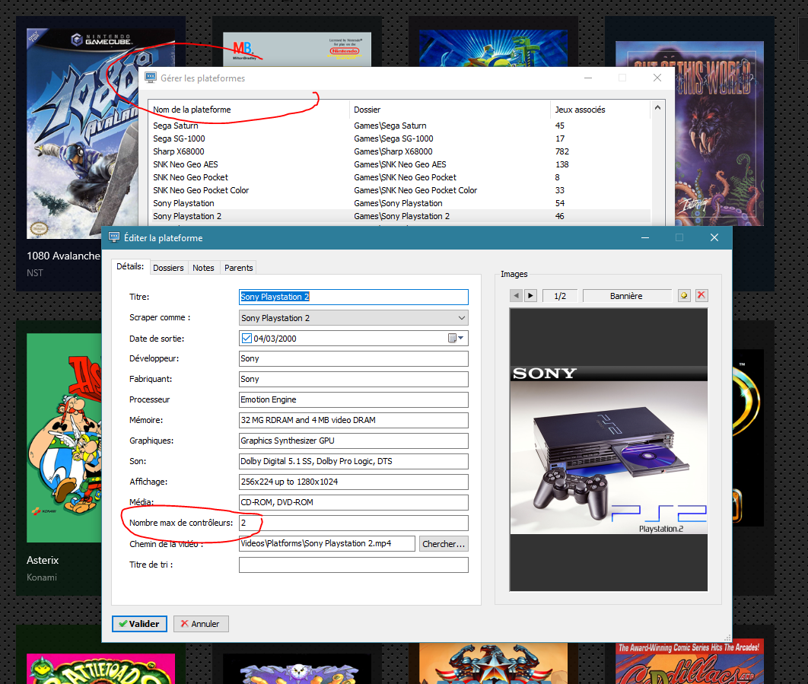The height and width of the screenshot is (684, 808).
Task: Select the Sega Saturn platform row
Action: 399,126
